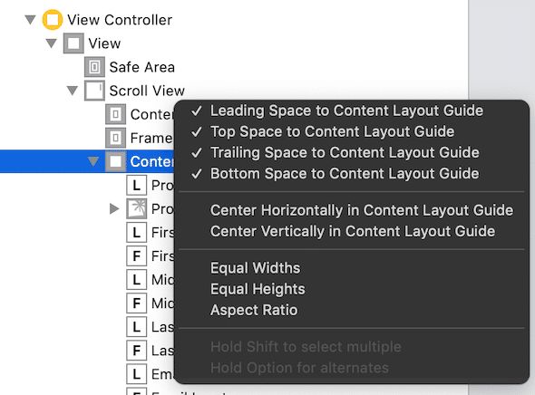The height and width of the screenshot is (395, 535).
Task: Select the 'View Controller' row label
Action: (x=120, y=20)
